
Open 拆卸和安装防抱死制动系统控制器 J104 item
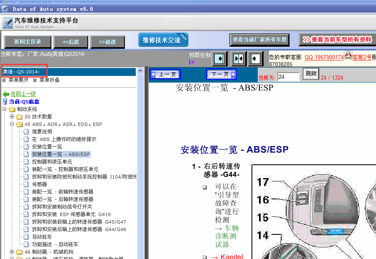coord(84,177)
